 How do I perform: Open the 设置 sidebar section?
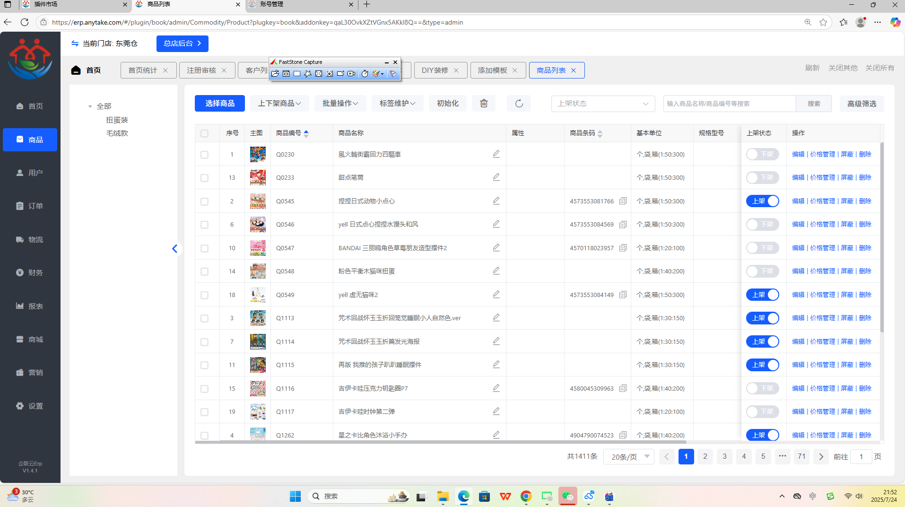(30, 406)
